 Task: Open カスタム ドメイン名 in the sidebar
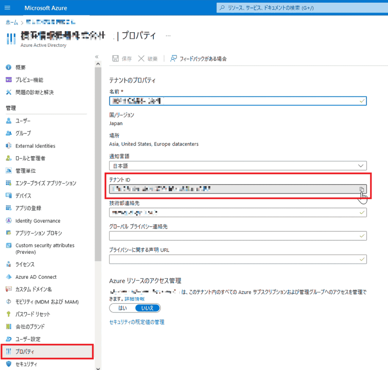(x=34, y=289)
